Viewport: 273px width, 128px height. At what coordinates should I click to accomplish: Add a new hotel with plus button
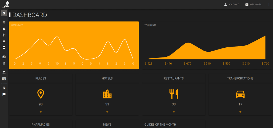click(x=107, y=112)
